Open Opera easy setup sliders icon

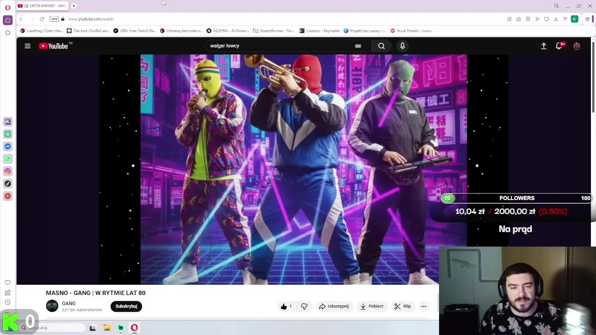click(x=565, y=19)
